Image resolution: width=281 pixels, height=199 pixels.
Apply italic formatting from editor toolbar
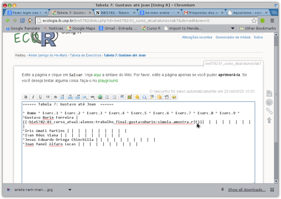pyautogui.click(x=33, y=97)
